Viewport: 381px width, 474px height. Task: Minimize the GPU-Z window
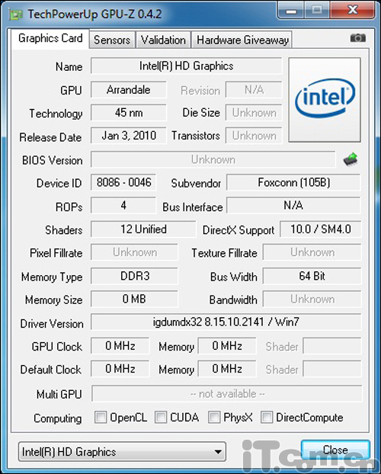292,11
